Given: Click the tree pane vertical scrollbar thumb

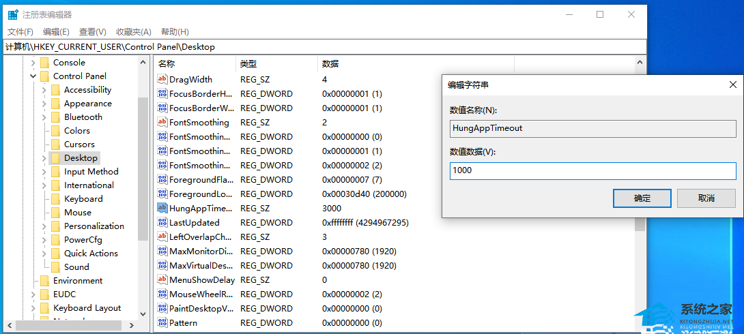Looking at the screenshot, I should tap(143, 168).
